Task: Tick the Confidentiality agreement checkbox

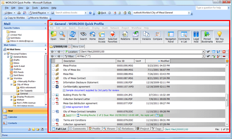Action: [53, 87]
